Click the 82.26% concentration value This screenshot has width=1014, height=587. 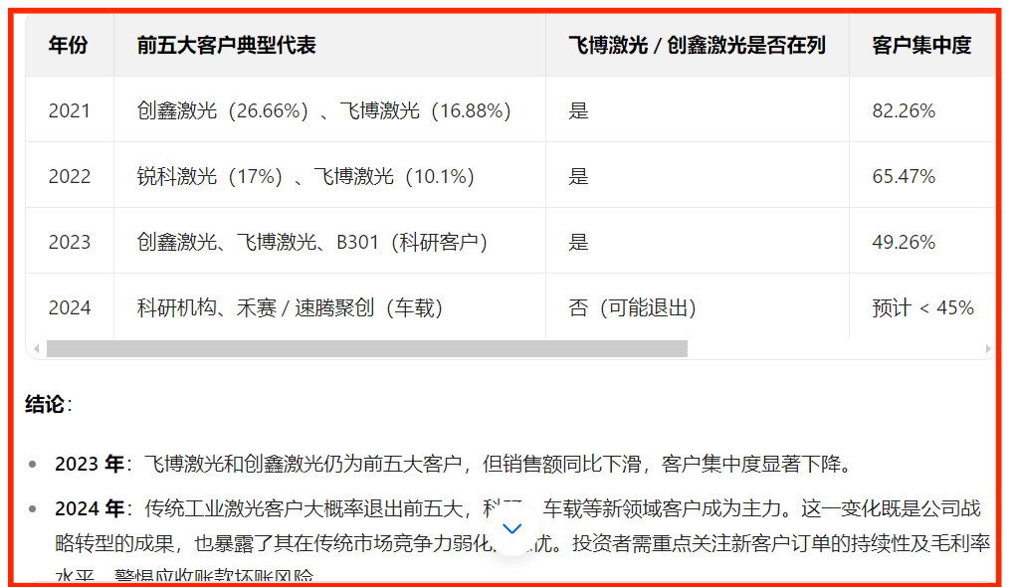[904, 110]
